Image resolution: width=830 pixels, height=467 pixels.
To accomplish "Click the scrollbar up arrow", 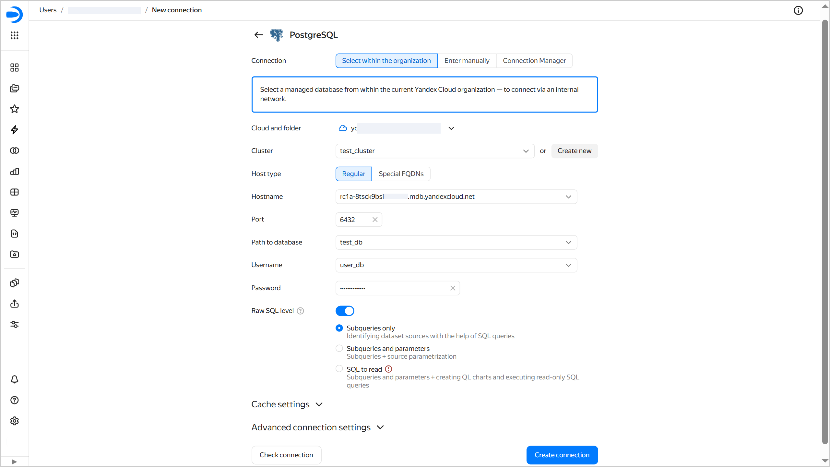I will tap(825, 6).
